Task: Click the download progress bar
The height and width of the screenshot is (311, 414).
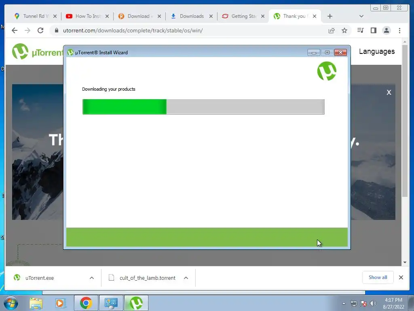Action: pos(203,107)
